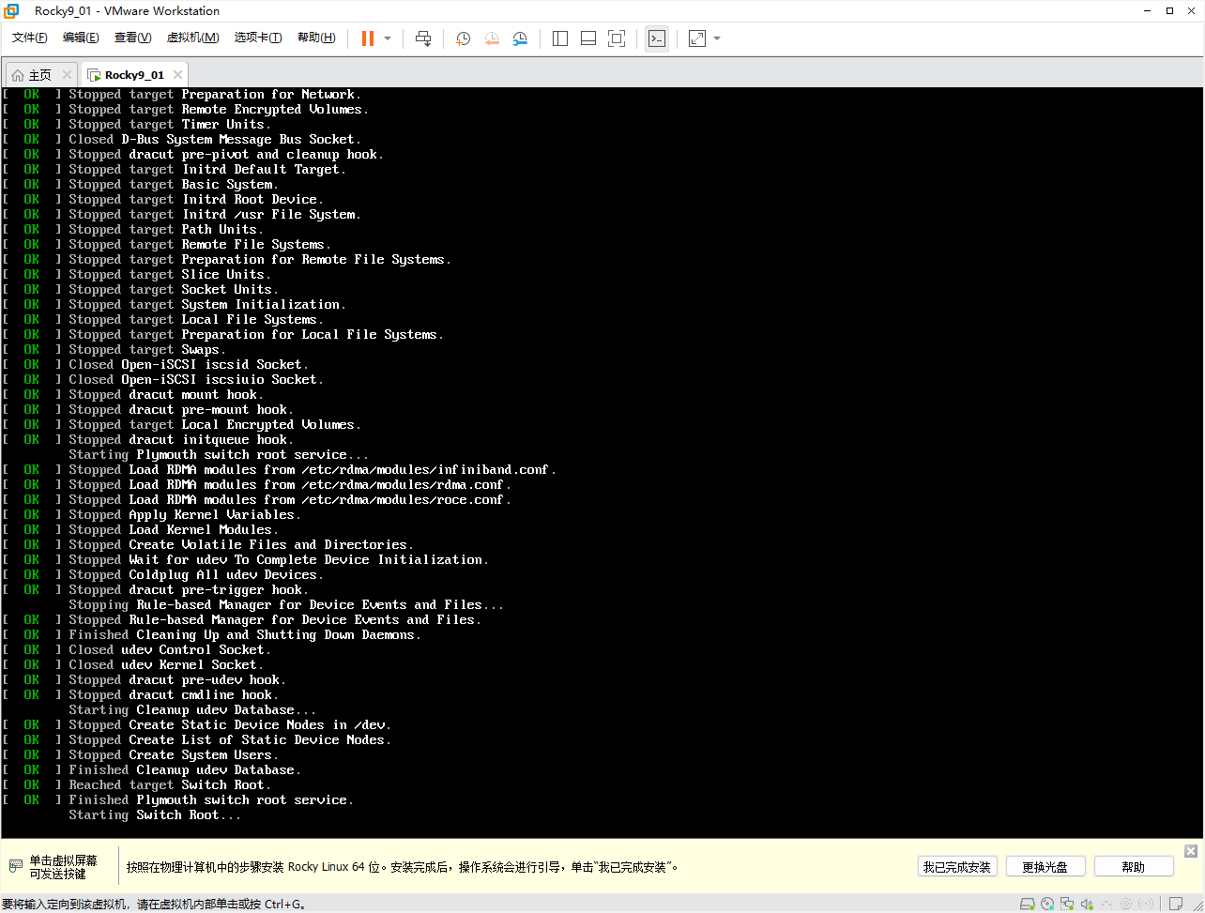Viewport: 1205px width, 913px height.
Task: Click the hard disk status icon
Action: (x=1027, y=904)
